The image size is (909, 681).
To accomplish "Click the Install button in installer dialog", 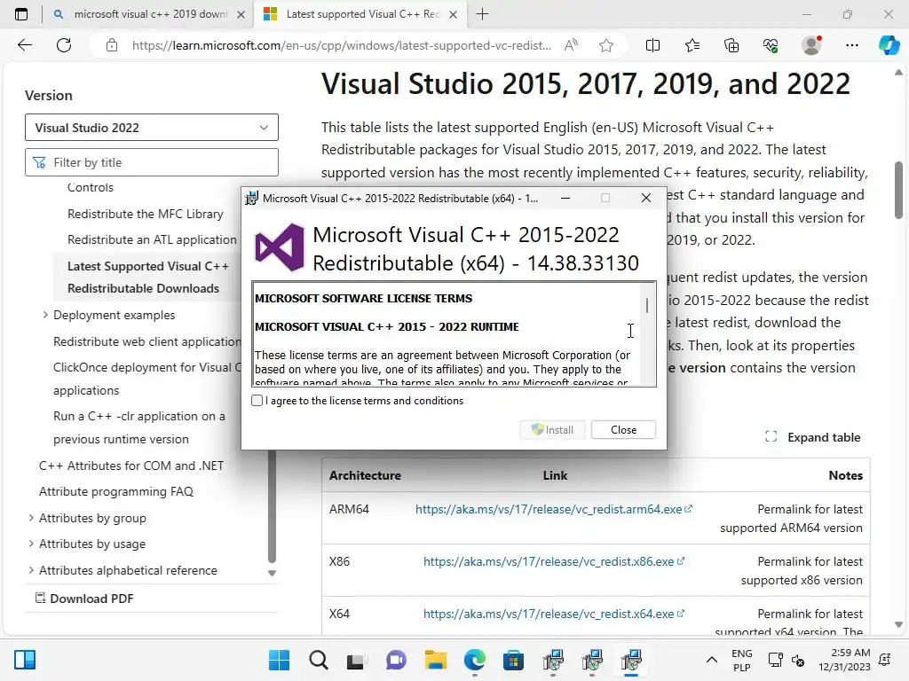I will pyautogui.click(x=552, y=430).
